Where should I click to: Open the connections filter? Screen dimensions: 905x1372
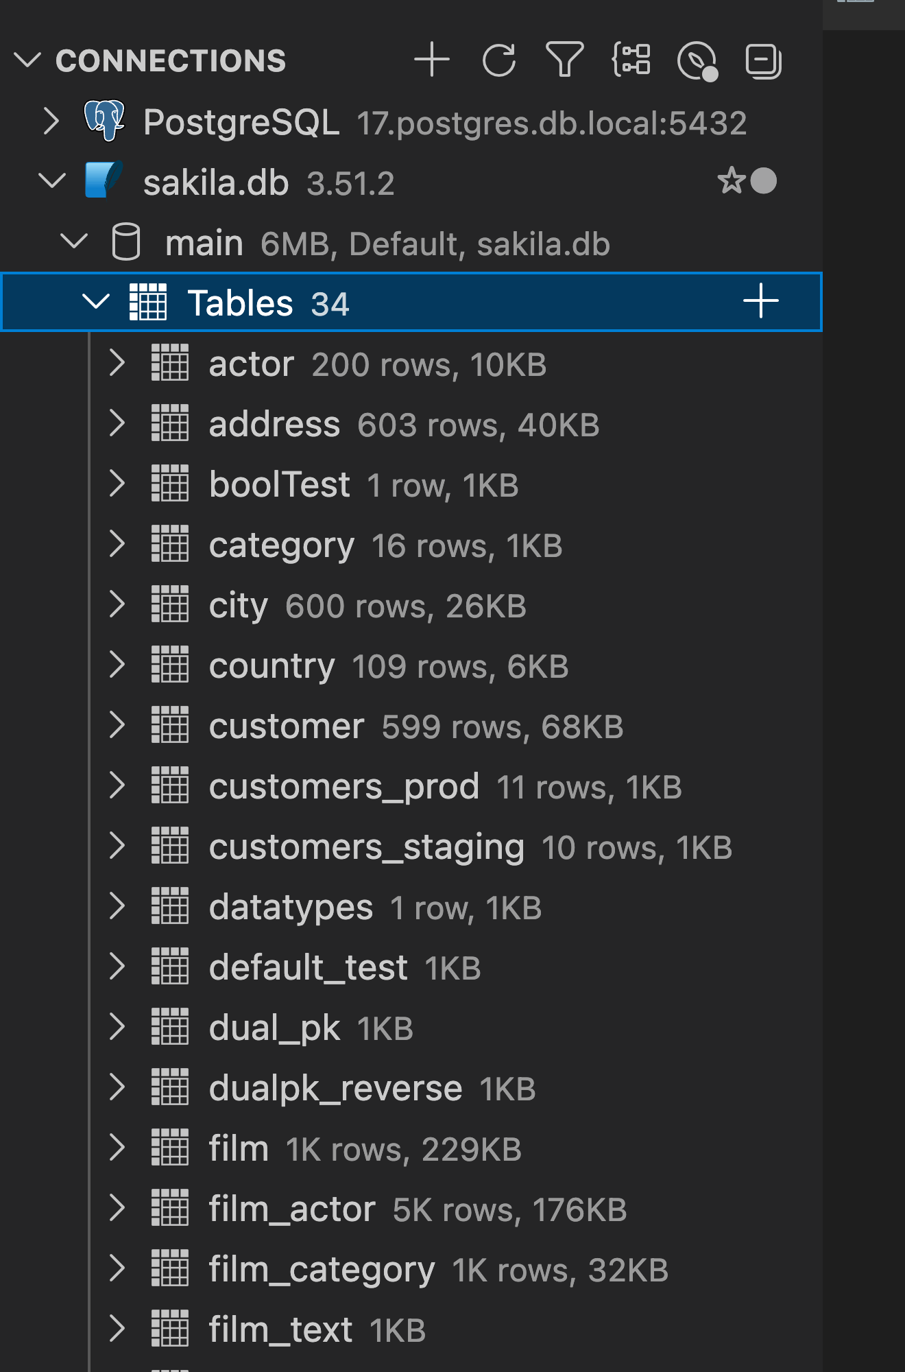coord(564,60)
